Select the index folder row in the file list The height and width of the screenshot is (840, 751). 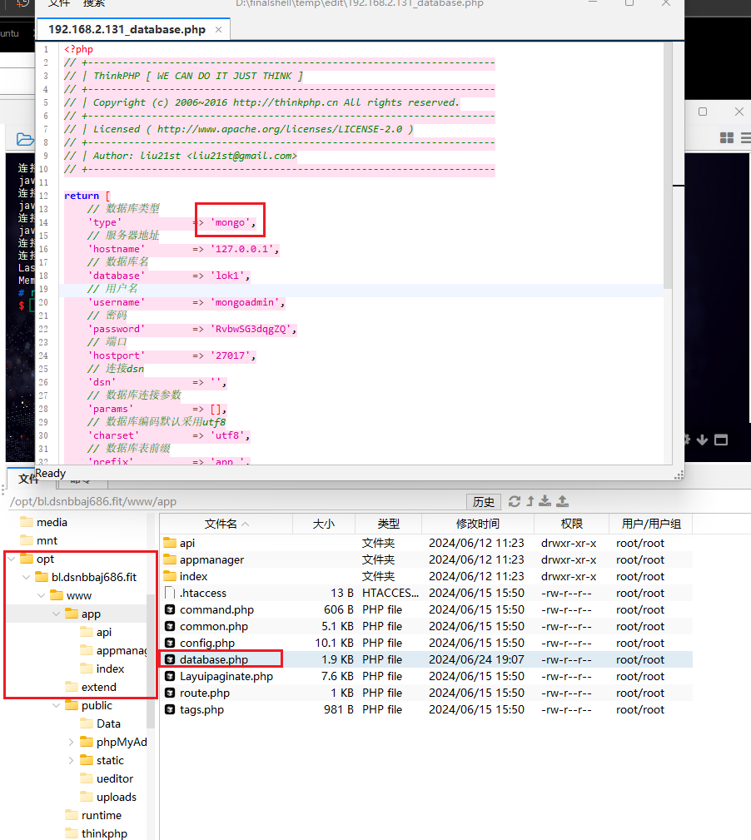tap(425, 576)
